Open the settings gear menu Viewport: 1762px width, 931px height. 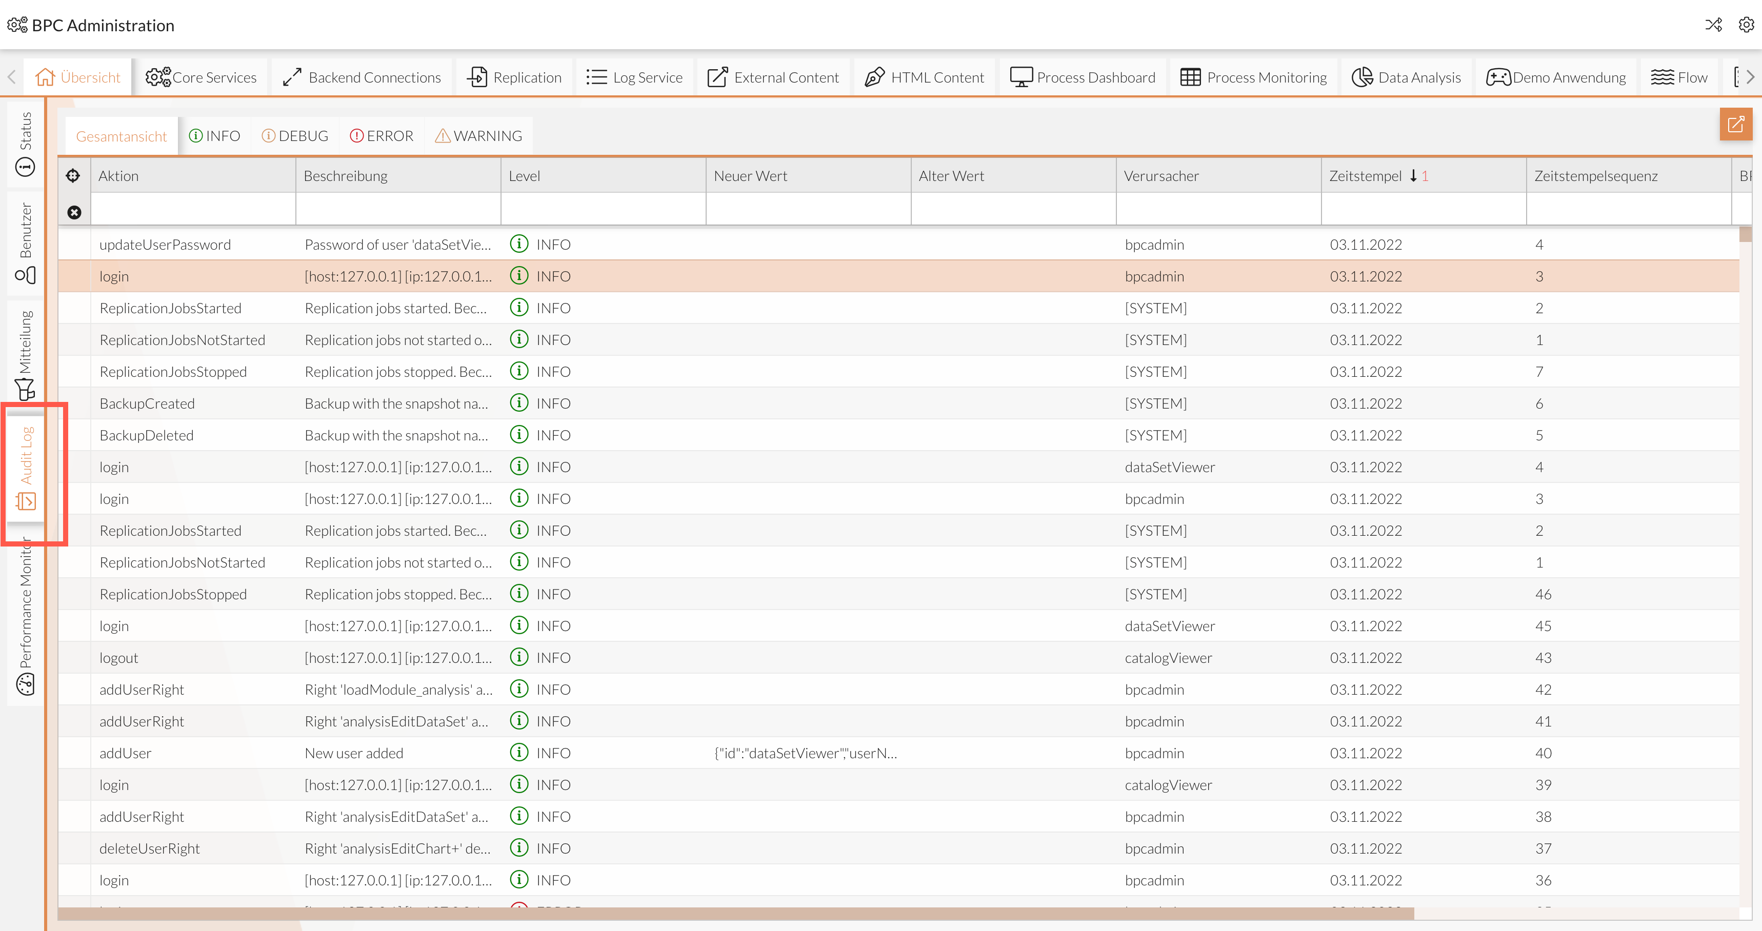(x=1746, y=25)
